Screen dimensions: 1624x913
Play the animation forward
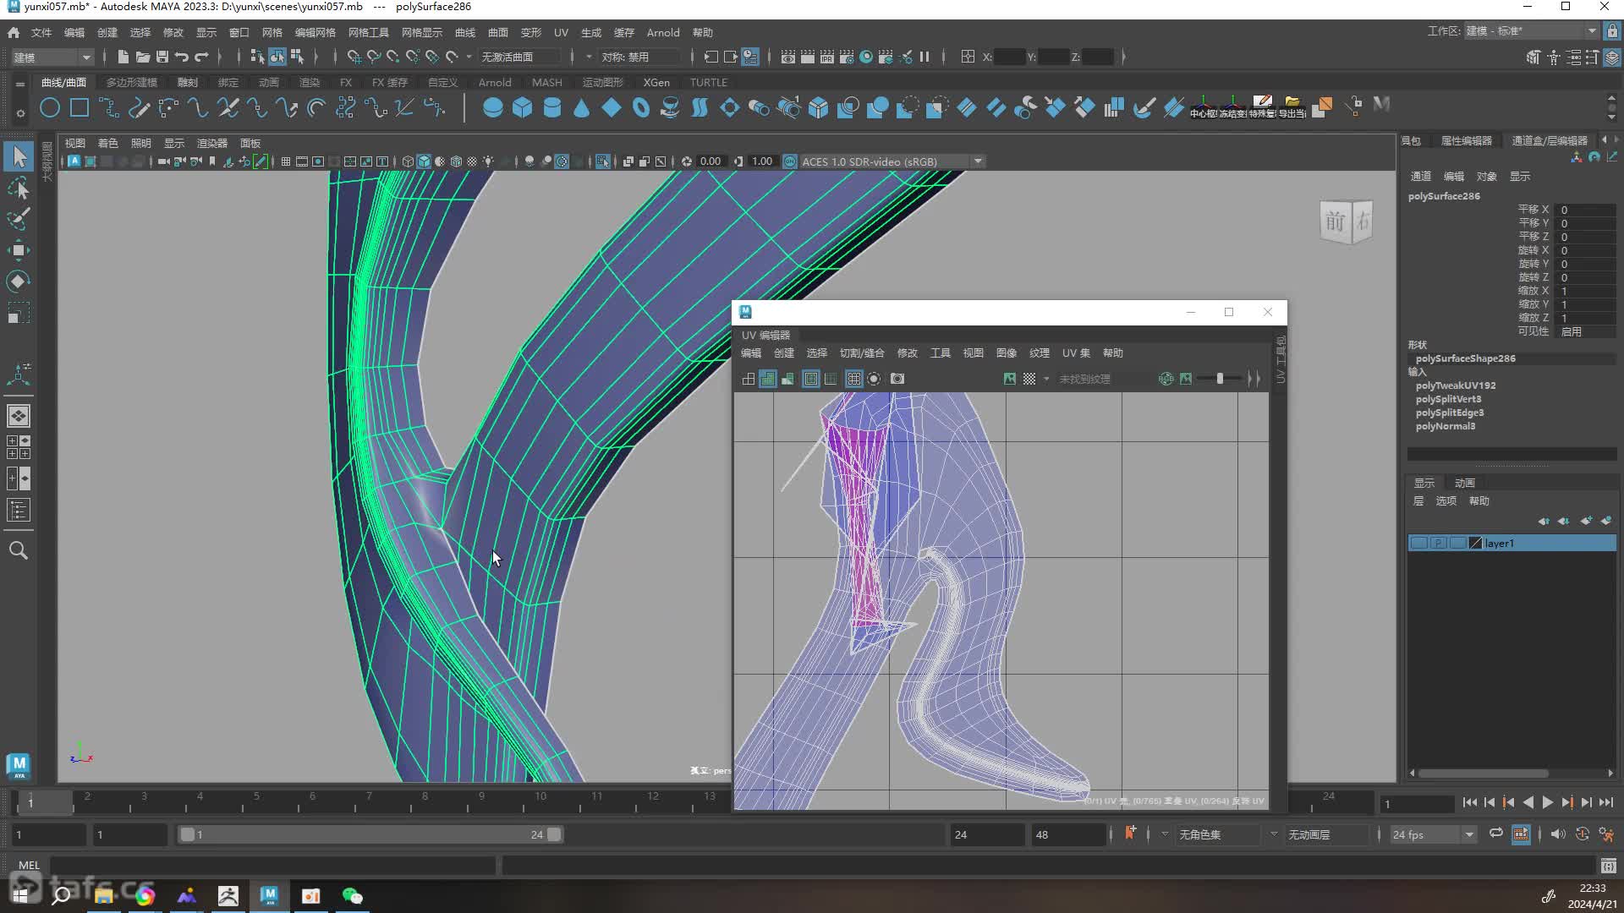[1547, 802]
